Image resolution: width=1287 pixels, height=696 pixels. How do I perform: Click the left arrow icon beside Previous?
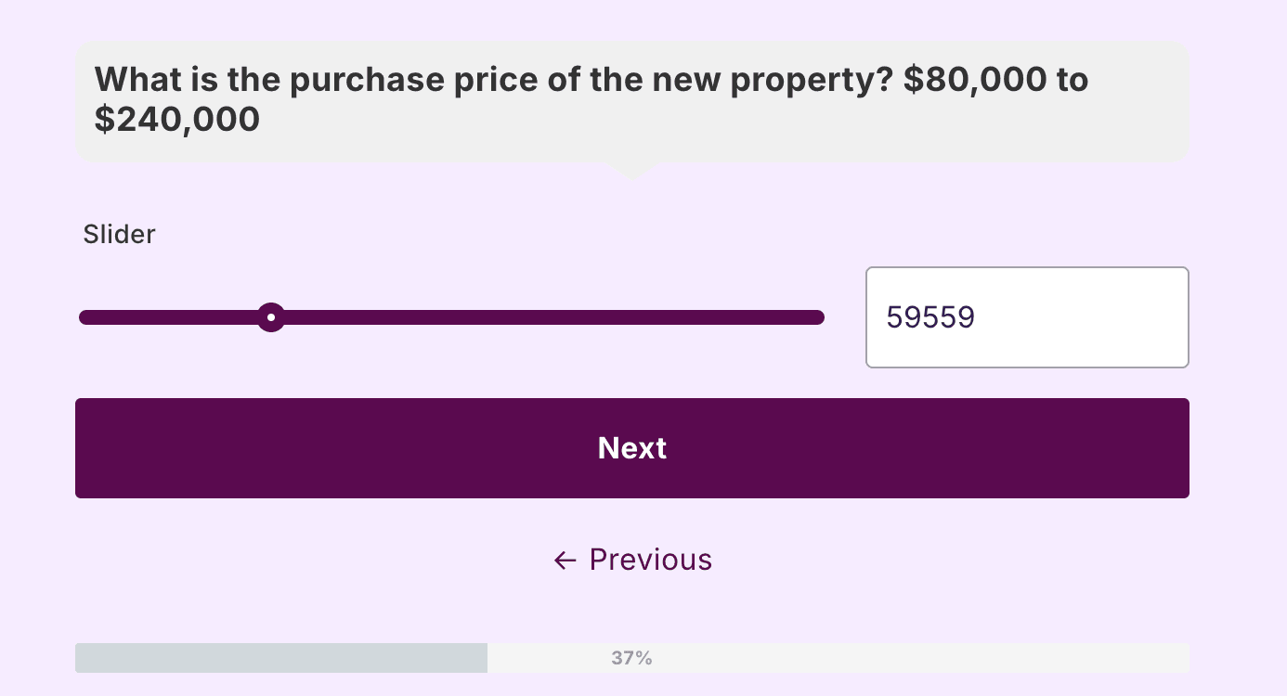(565, 560)
